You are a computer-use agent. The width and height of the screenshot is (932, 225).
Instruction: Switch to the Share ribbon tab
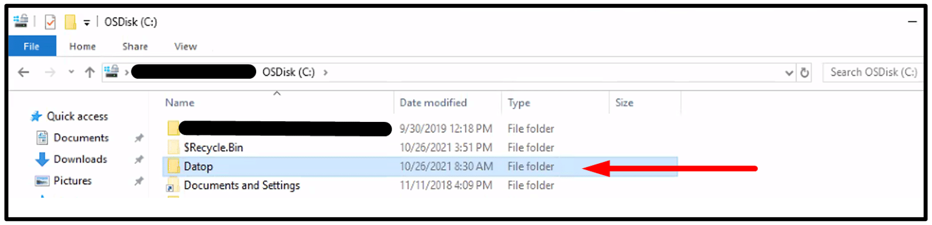pos(135,46)
